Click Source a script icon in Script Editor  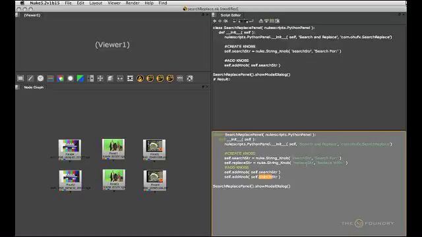point(235,21)
